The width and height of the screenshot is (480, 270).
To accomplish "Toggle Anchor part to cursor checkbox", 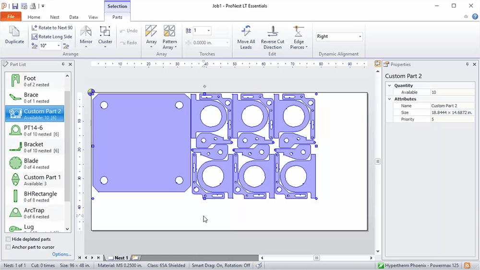I will tap(8, 247).
